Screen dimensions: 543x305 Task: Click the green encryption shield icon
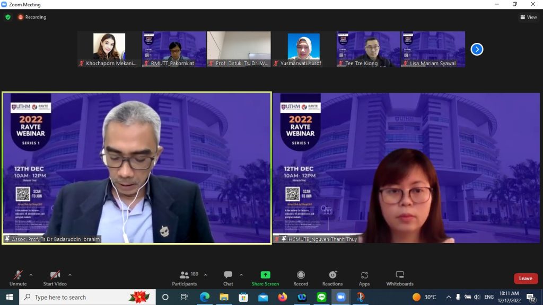(8, 17)
